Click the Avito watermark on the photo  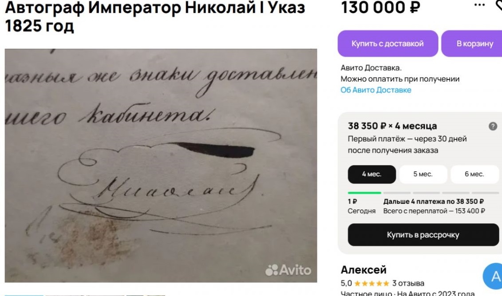pos(288,270)
